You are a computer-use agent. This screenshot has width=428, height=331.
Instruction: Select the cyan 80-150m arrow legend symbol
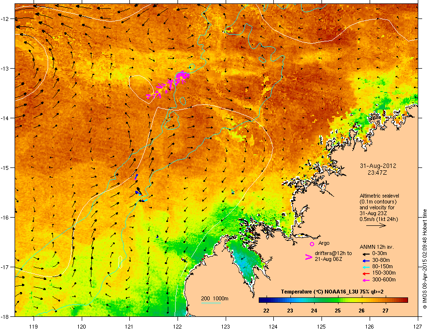366,267
